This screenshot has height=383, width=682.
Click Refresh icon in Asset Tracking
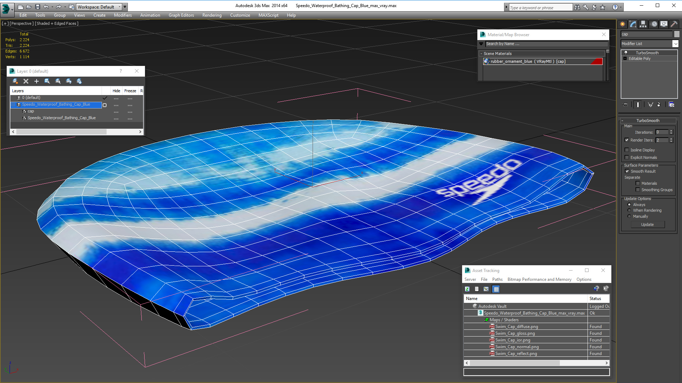click(x=467, y=289)
